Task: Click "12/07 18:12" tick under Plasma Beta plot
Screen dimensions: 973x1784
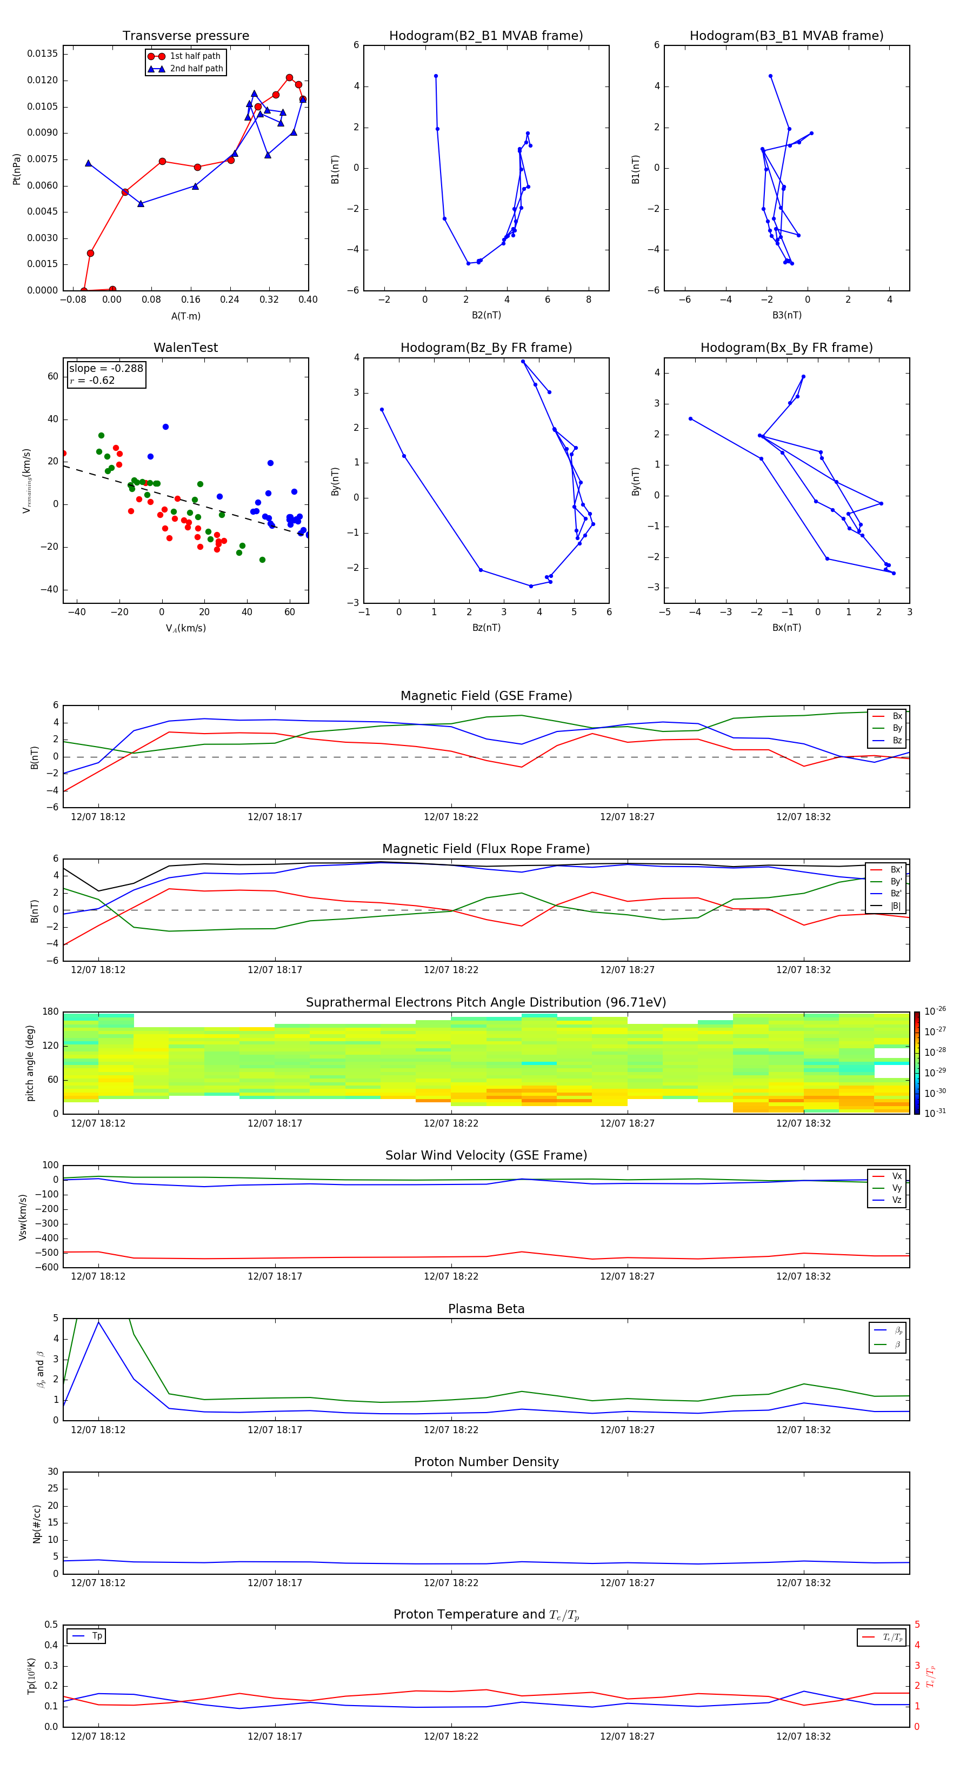Action: [98, 1429]
